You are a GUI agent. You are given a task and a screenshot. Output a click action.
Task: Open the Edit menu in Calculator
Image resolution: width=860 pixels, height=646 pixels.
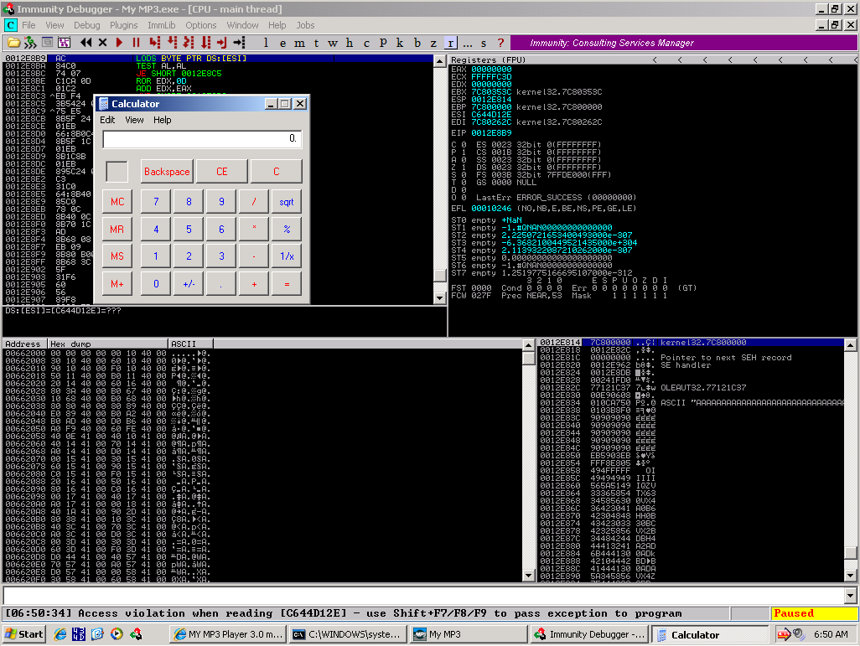[x=107, y=120]
